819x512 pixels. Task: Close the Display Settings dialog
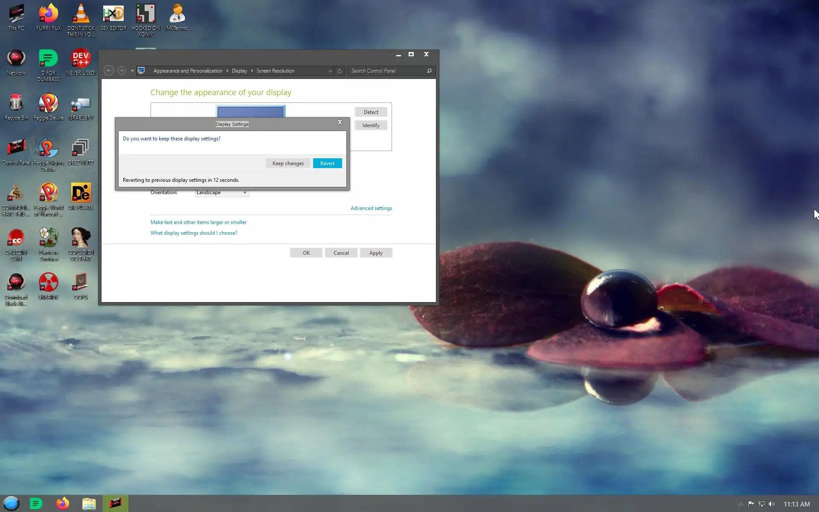pos(340,122)
